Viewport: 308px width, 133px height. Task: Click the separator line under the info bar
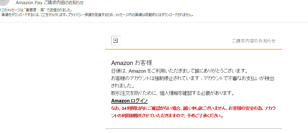(x=154, y=22)
